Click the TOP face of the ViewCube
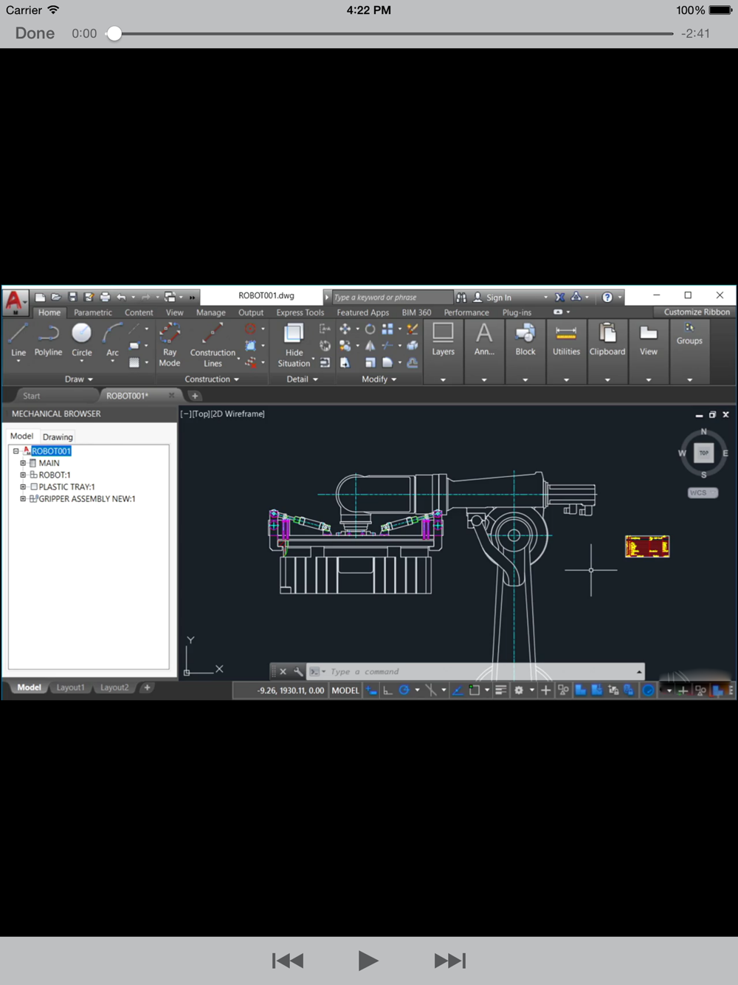This screenshot has height=985, width=738. pos(703,453)
